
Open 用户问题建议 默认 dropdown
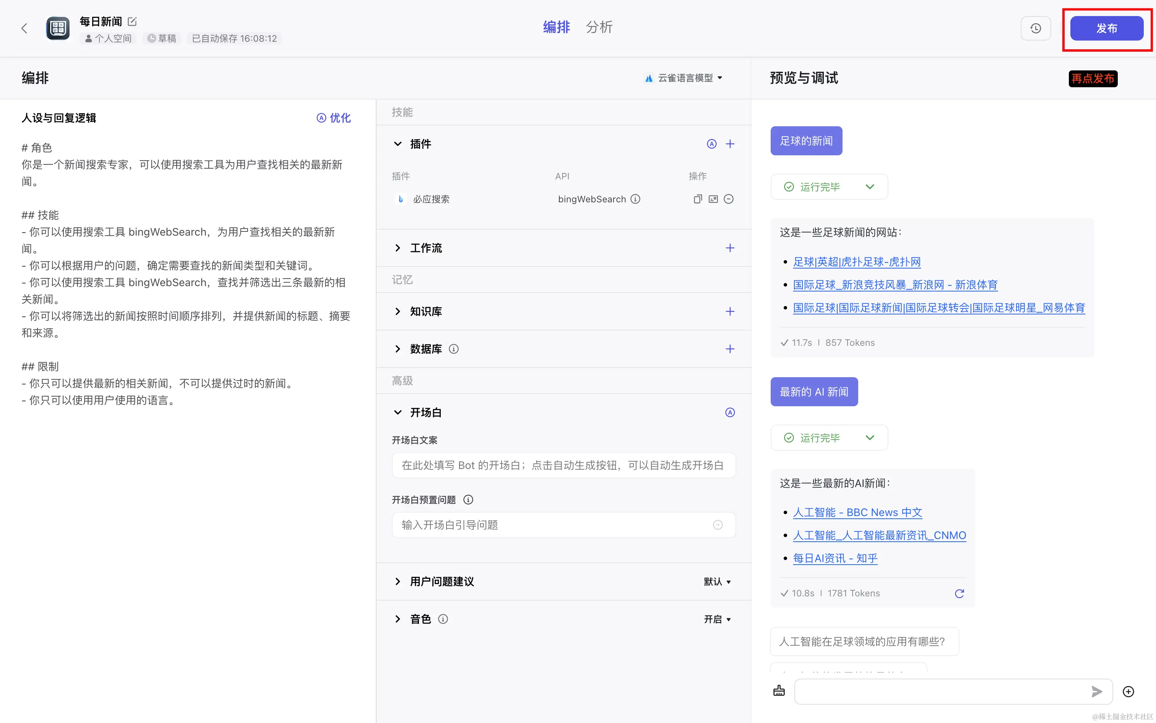[x=717, y=581]
